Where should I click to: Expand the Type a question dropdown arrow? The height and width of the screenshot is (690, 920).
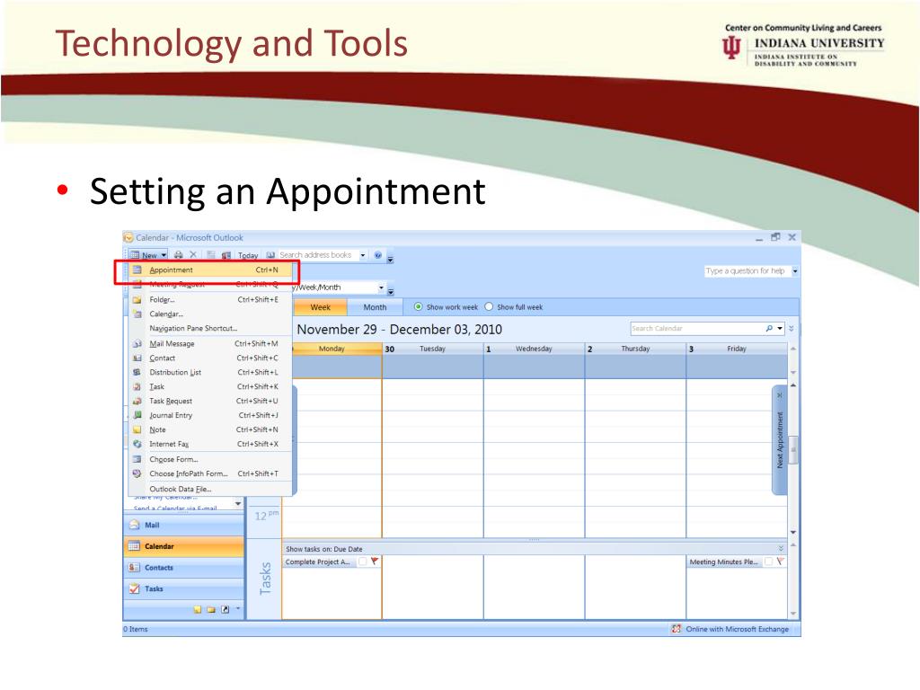coord(795,271)
